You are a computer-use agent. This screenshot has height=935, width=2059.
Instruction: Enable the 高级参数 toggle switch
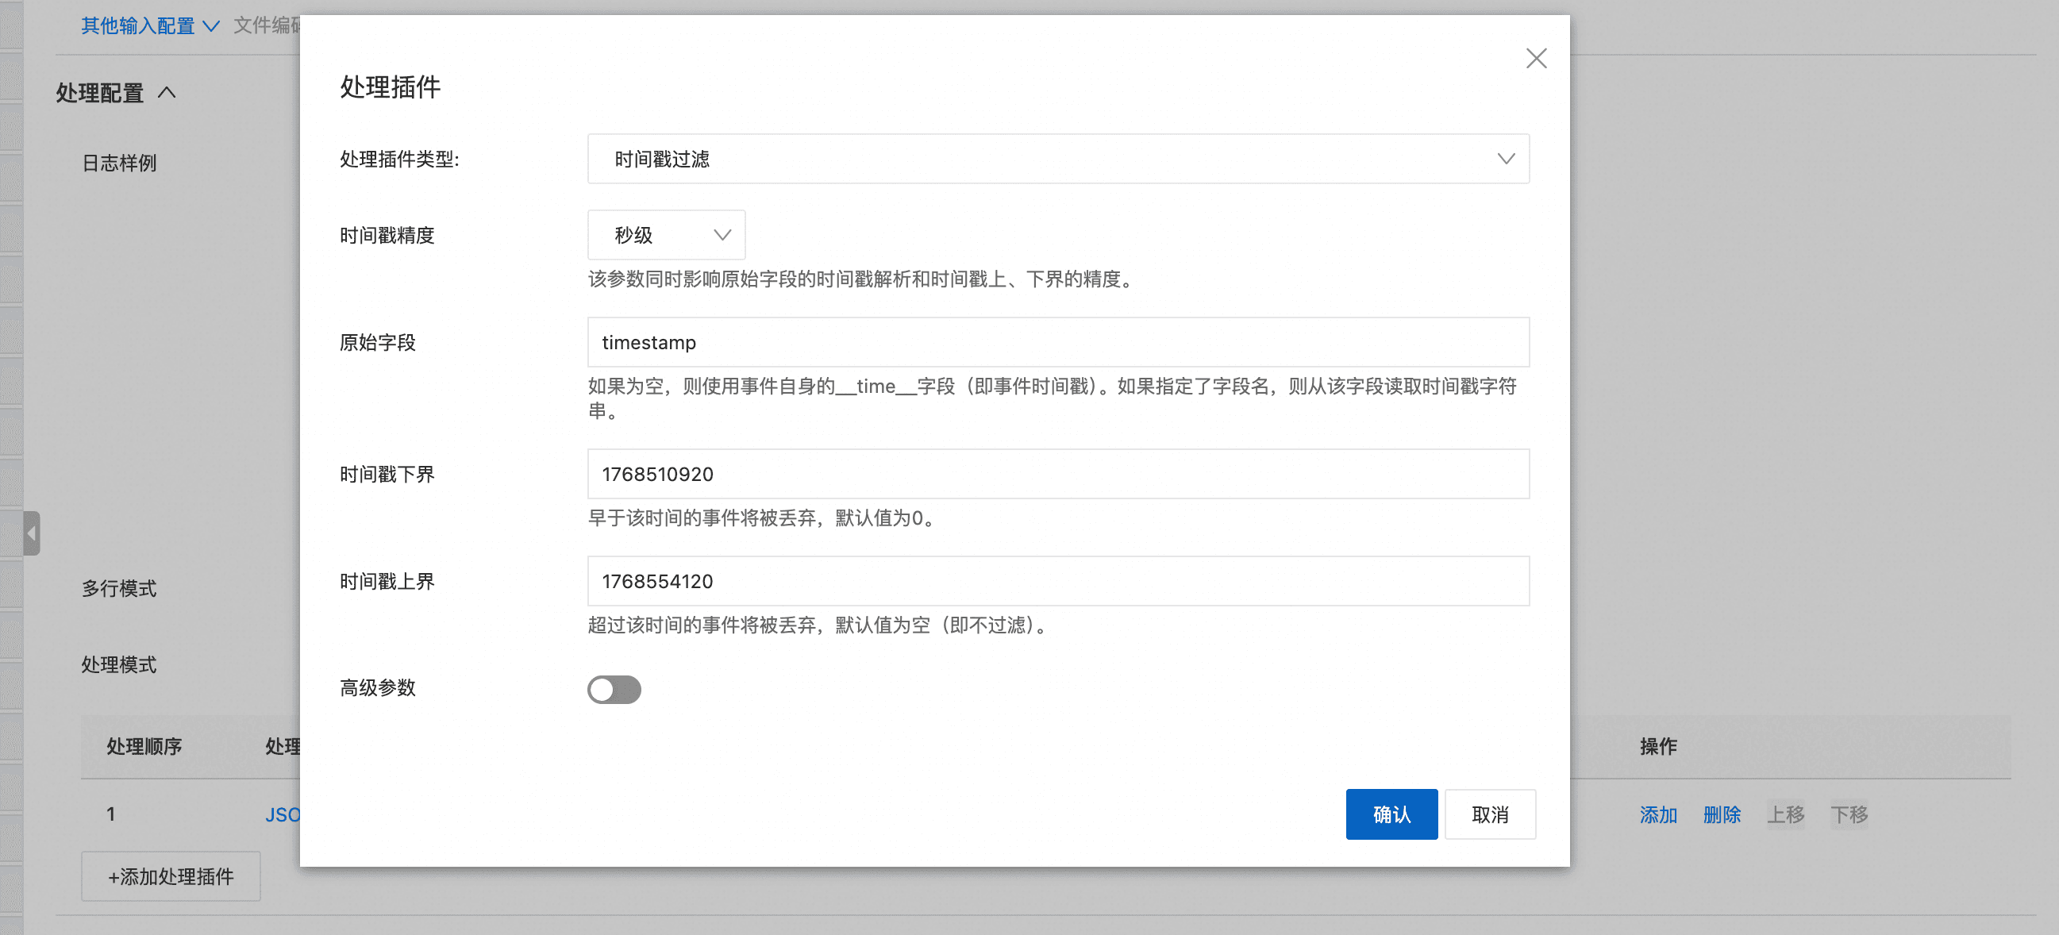[614, 689]
